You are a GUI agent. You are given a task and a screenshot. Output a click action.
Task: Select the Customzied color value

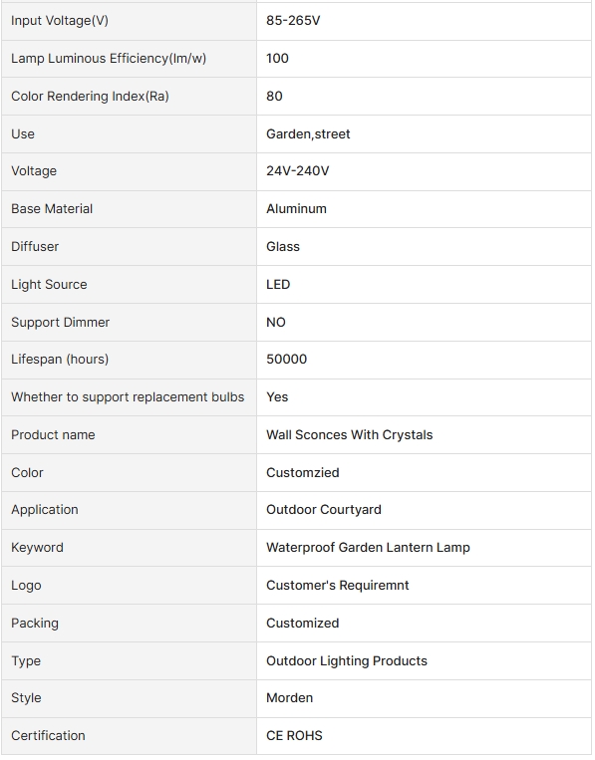click(x=303, y=472)
